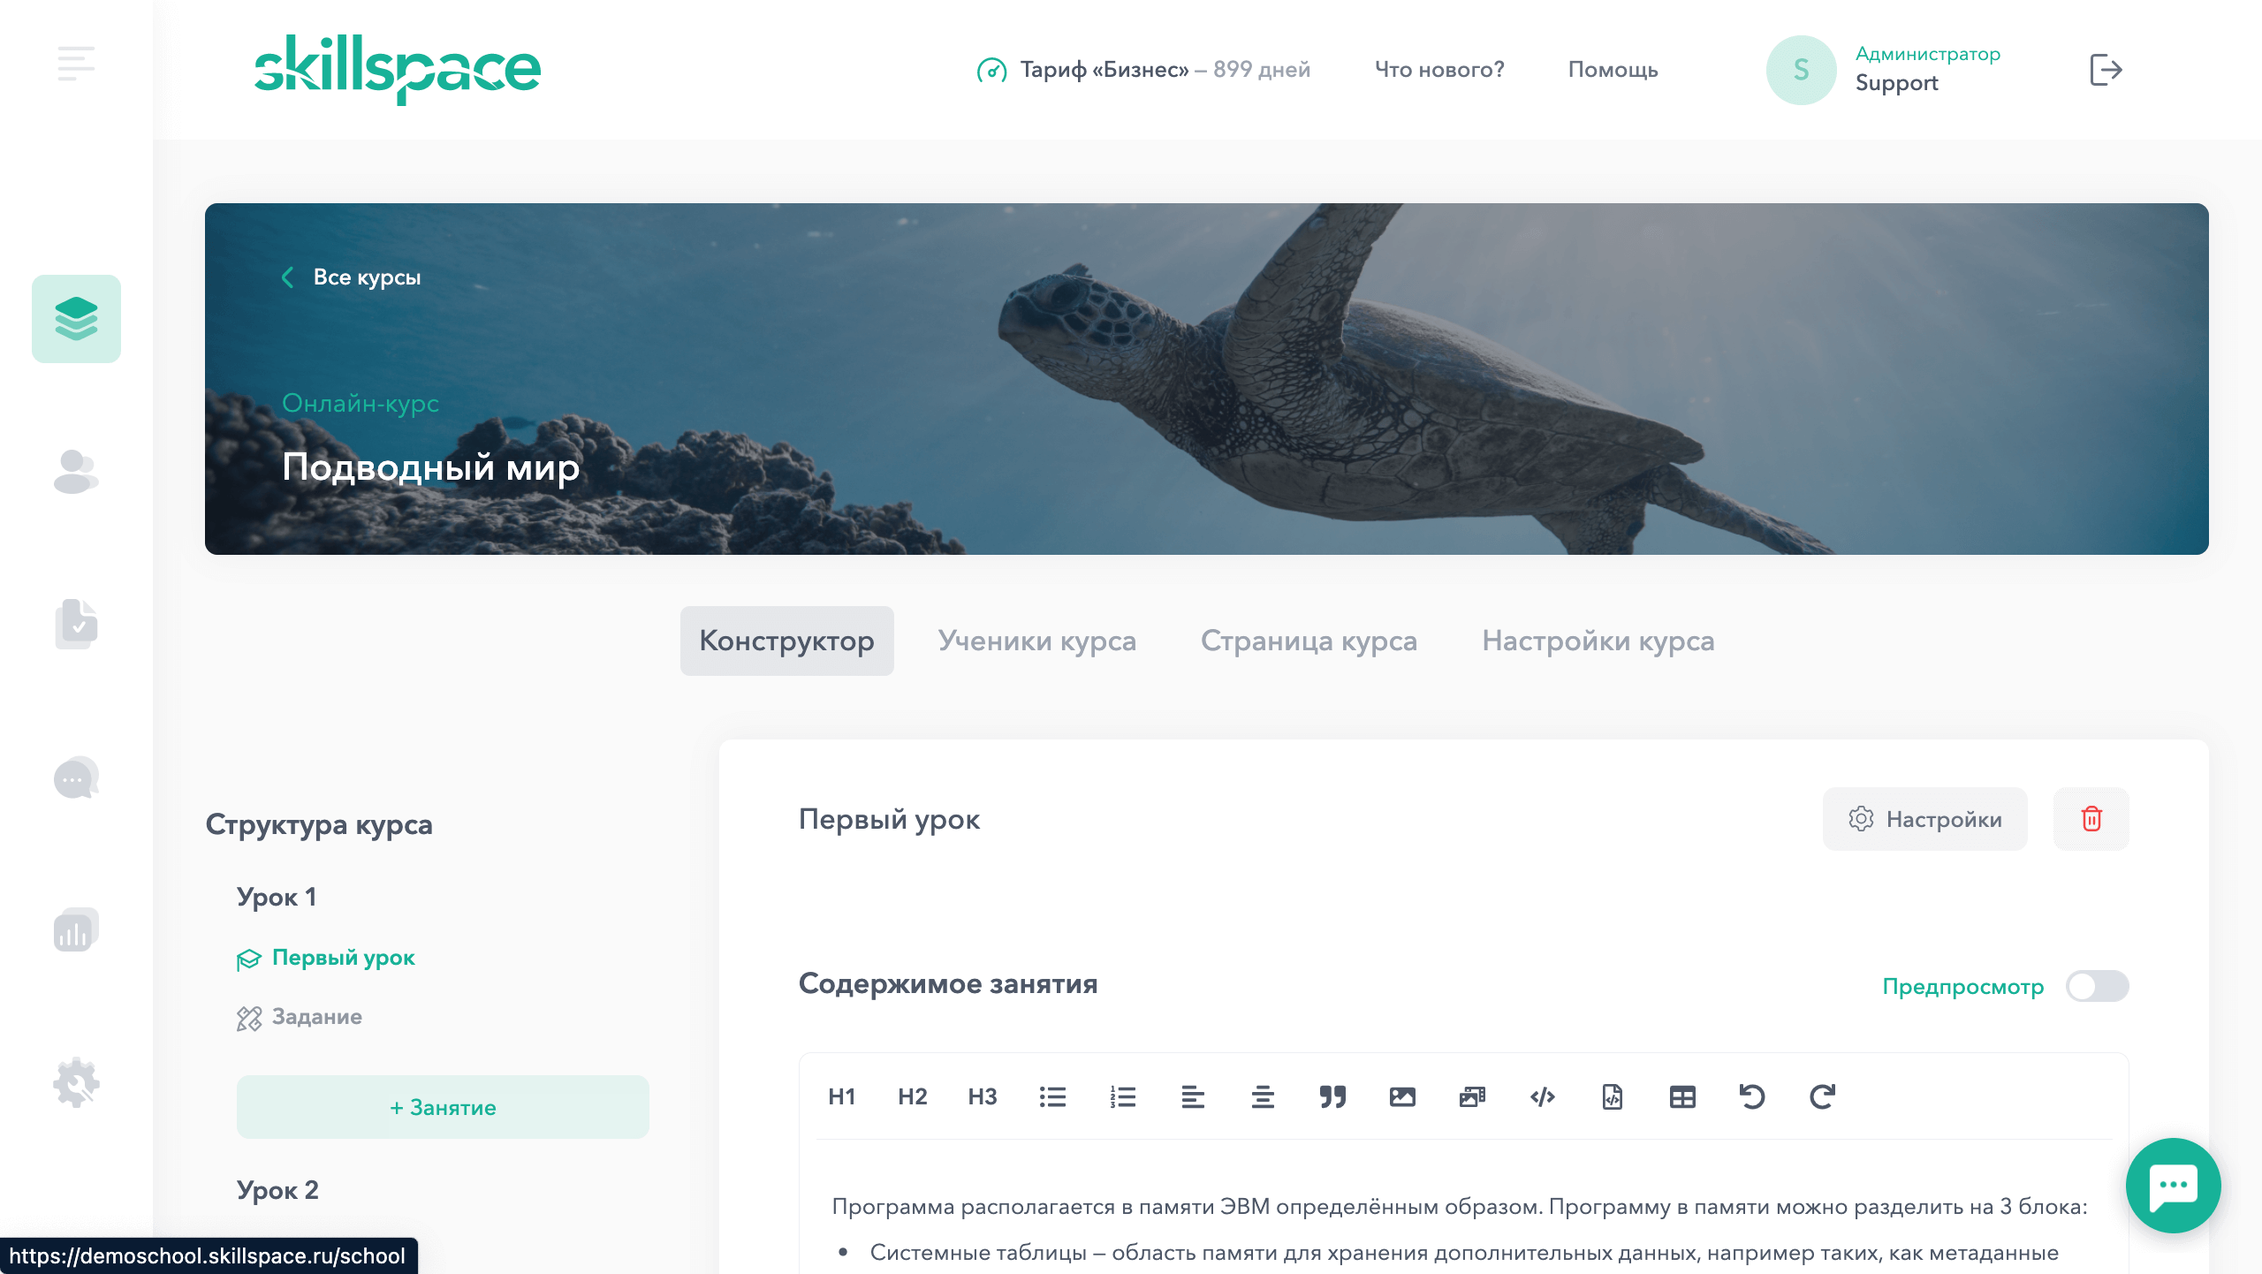
Task: Open the Users section in sidebar
Action: coord(76,471)
